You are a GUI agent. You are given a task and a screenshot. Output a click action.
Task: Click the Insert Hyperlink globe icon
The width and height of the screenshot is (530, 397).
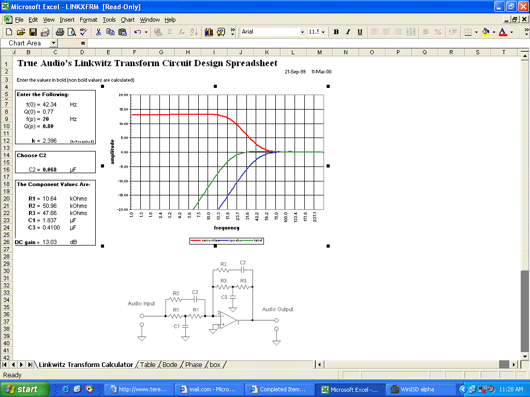(158, 32)
